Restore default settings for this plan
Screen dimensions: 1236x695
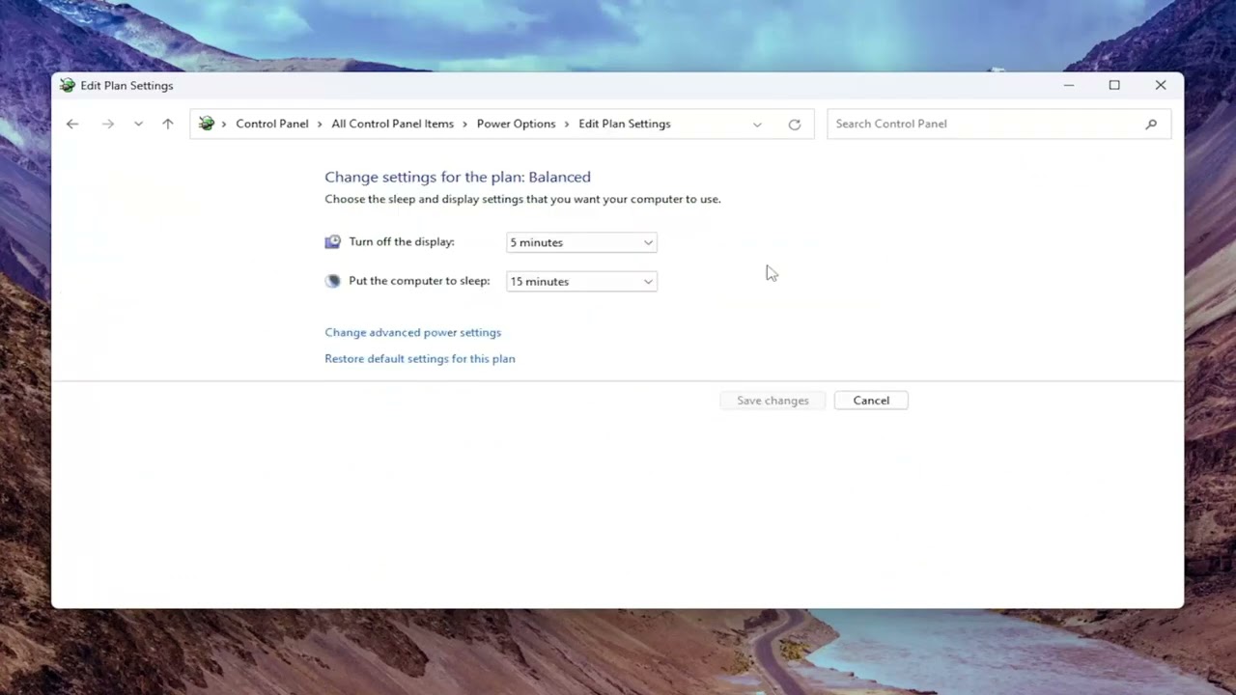420,358
